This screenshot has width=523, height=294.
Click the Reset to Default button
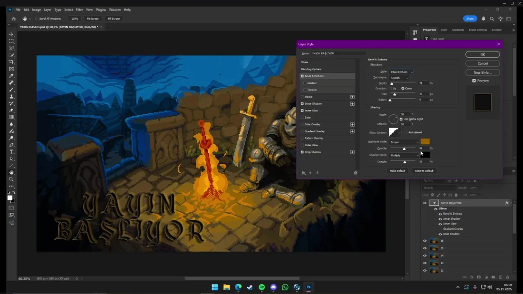(424, 171)
